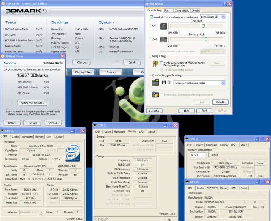The image size is (271, 221).
Task: Switch to the Compatibility tab
Action: click(x=182, y=11)
